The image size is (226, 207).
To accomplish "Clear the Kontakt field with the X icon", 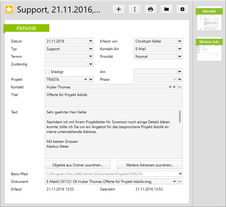I will click(x=174, y=87).
